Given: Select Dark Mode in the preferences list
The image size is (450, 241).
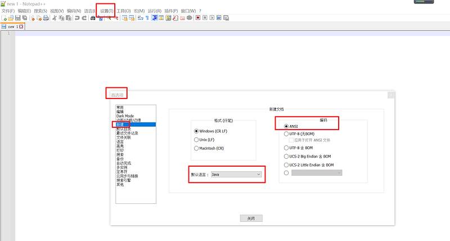Looking at the screenshot, I should pyautogui.click(x=125, y=116).
